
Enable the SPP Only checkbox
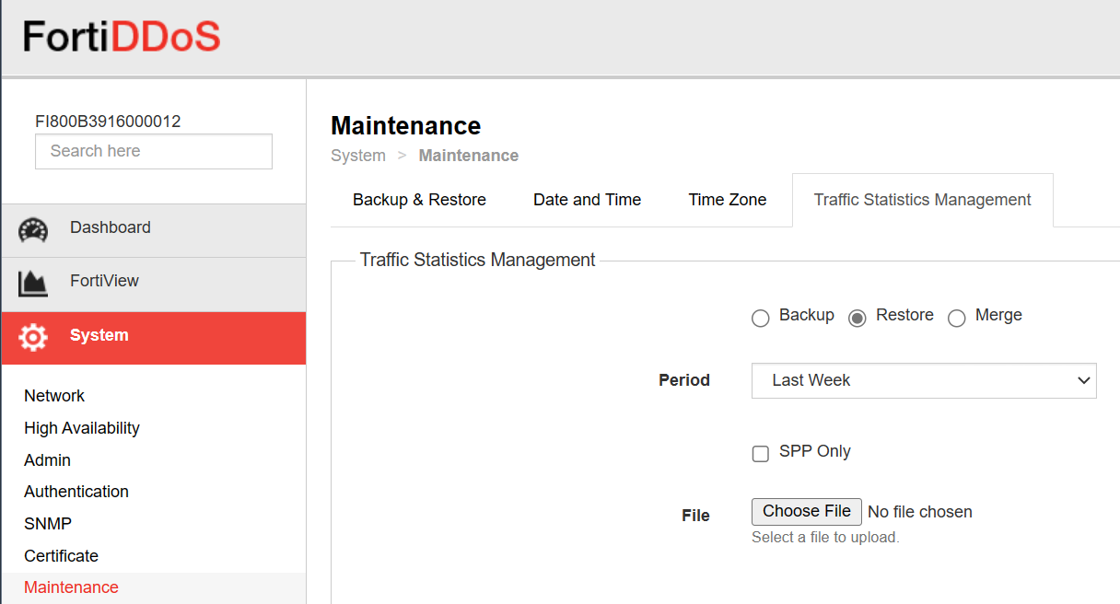click(x=760, y=453)
